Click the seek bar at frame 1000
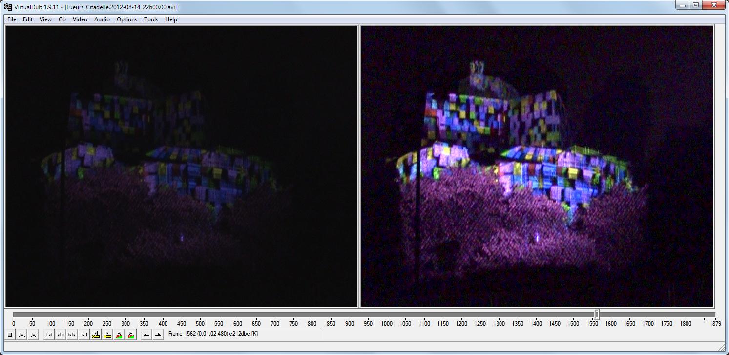729x355 pixels. click(387, 315)
